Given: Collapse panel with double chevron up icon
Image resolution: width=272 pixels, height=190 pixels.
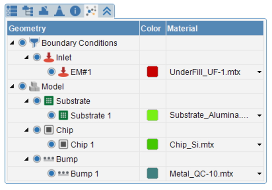Looking at the screenshot, I should [x=107, y=11].
